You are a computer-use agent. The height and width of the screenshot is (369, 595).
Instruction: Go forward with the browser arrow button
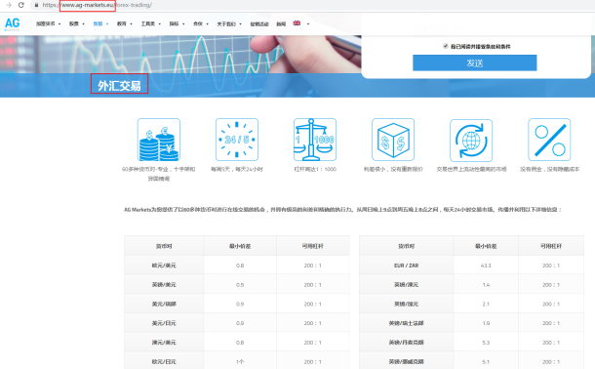tap(9, 5)
